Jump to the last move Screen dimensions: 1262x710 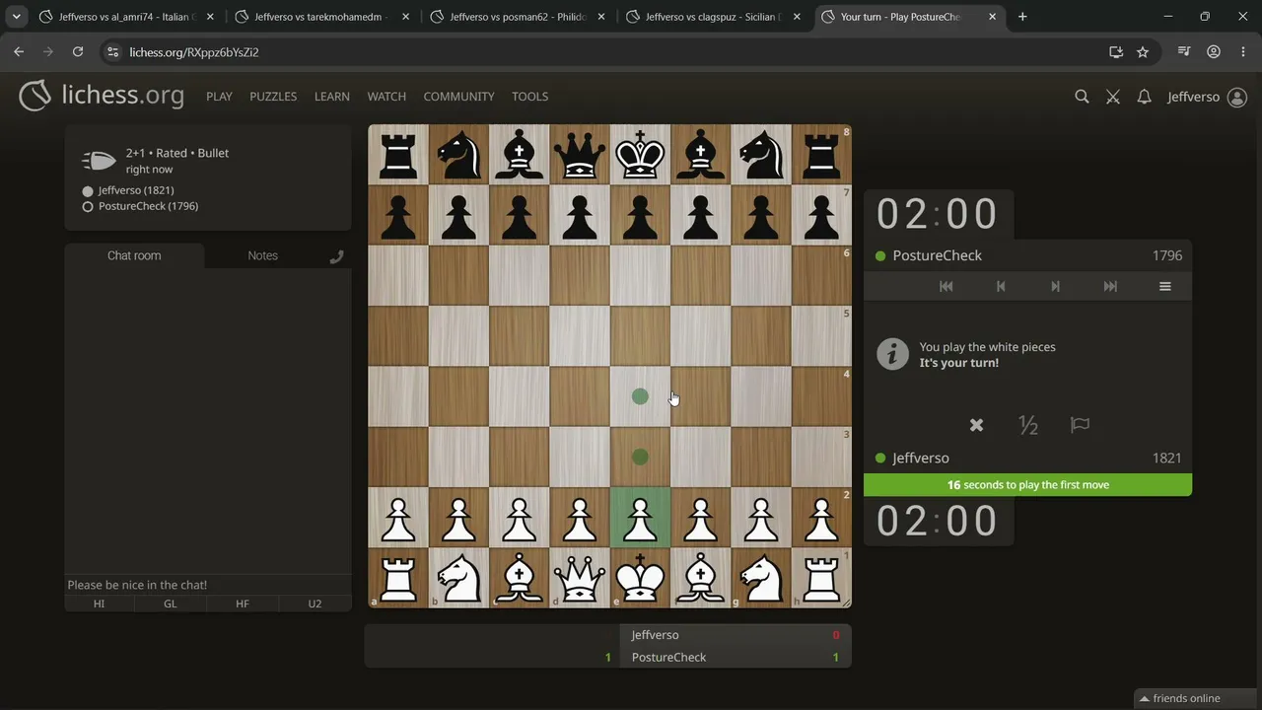pyautogui.click(x=1110, y=286)
